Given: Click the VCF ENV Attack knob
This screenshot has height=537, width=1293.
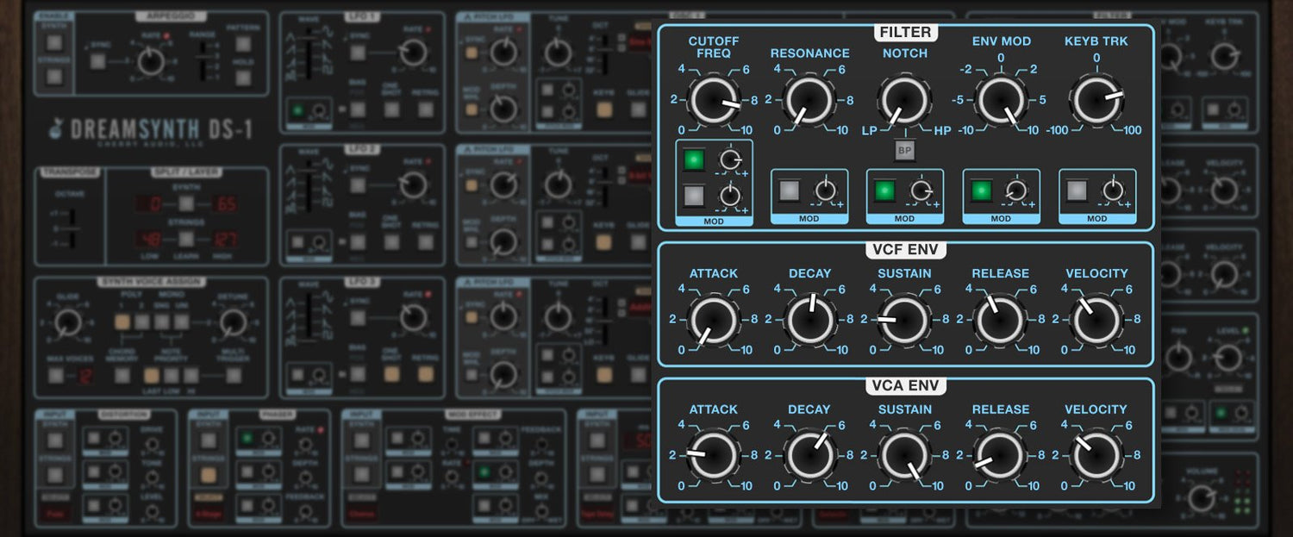Looking at the screenshot, I should click(x=714, y=321).
